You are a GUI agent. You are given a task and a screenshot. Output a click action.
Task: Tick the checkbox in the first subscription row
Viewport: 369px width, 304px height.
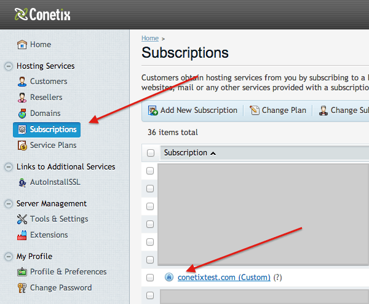150,171
